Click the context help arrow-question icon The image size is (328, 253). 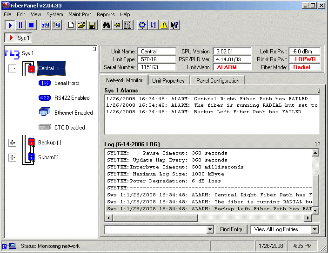[174, 25]
